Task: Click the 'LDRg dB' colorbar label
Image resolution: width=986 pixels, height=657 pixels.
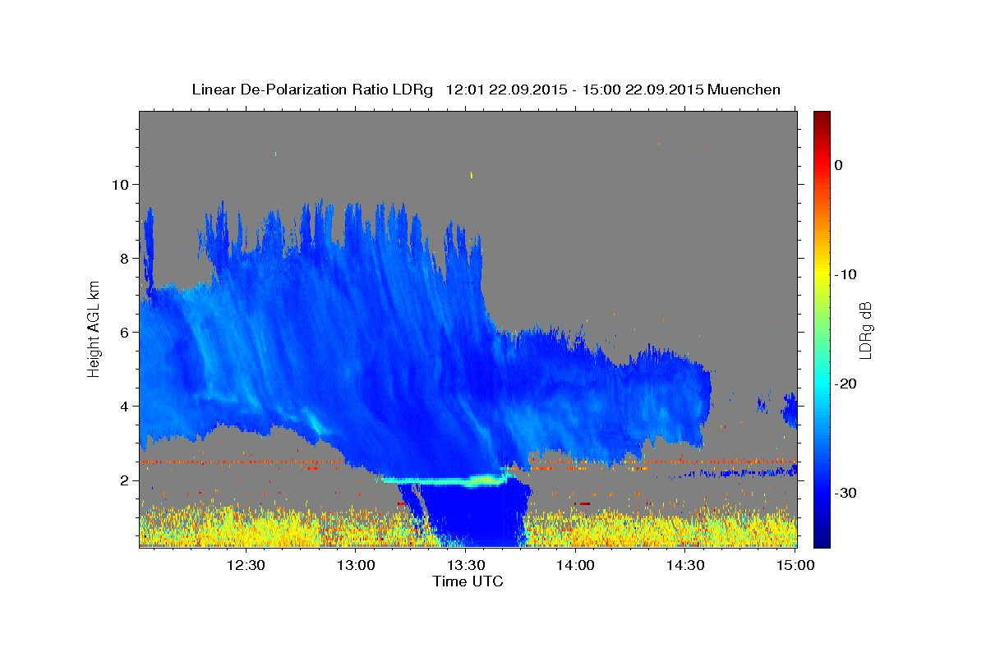Action: [x=864, y=330]
